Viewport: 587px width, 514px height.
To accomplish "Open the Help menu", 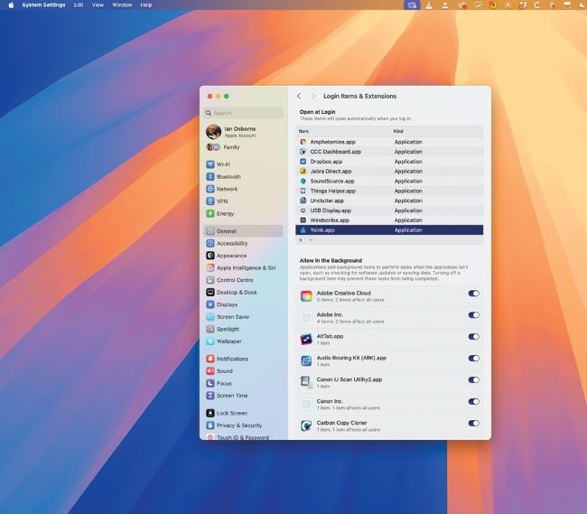I will pos(146,5).
